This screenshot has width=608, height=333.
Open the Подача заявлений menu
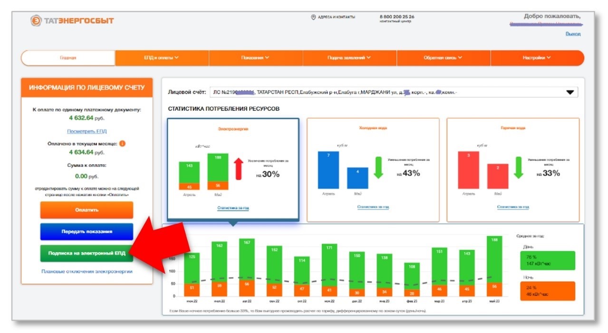[349, 58]
